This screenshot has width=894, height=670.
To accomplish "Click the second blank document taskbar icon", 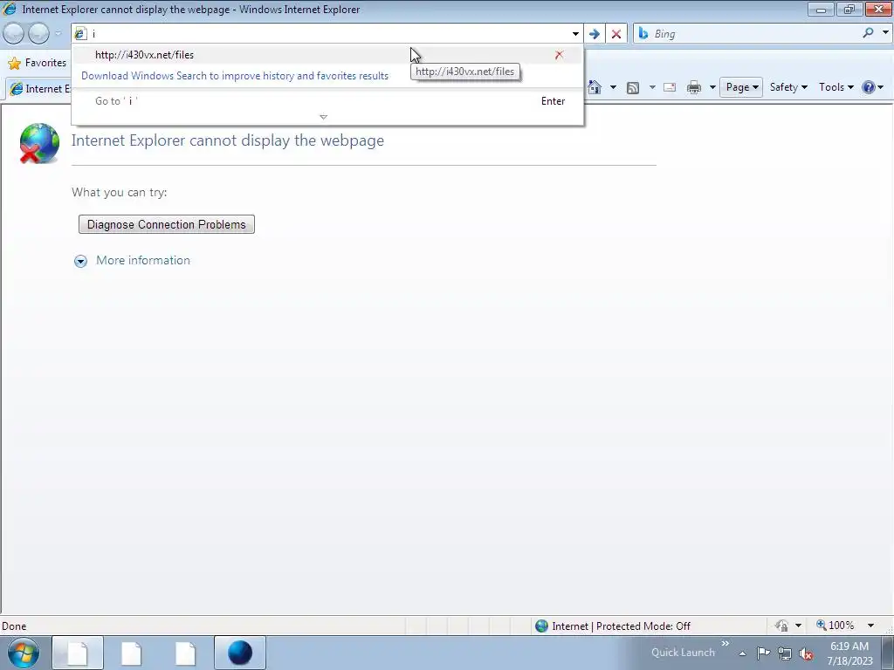I will coord(131,653).
